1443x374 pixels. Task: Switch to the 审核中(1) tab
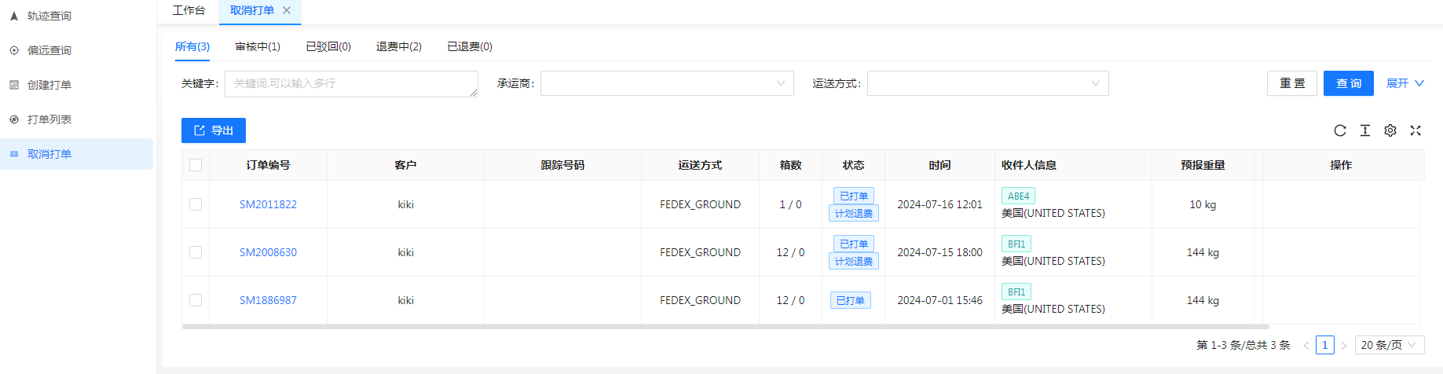tap(258, 46)
